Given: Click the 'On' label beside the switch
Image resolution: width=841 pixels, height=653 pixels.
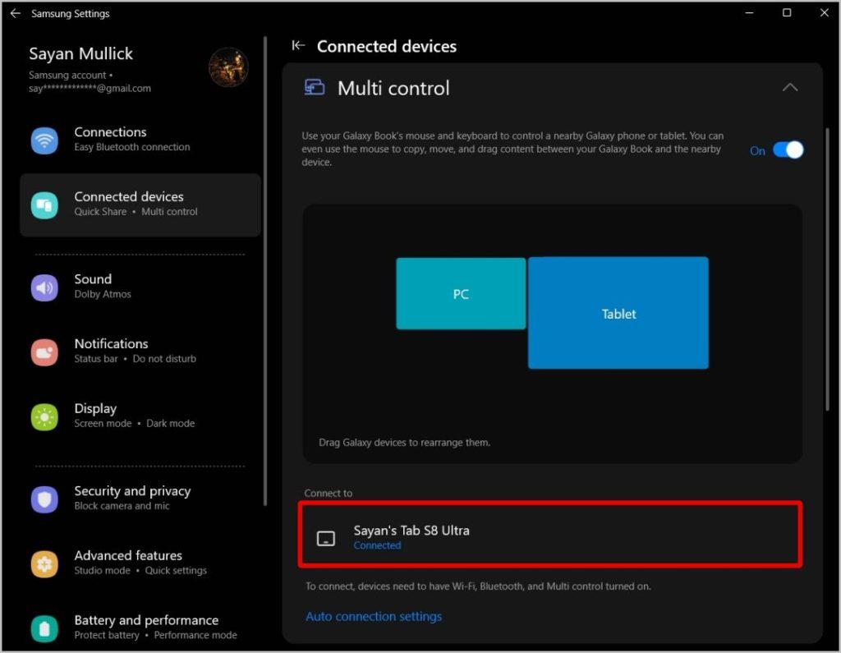Looking at the screenshot, I should coord(757,151).
